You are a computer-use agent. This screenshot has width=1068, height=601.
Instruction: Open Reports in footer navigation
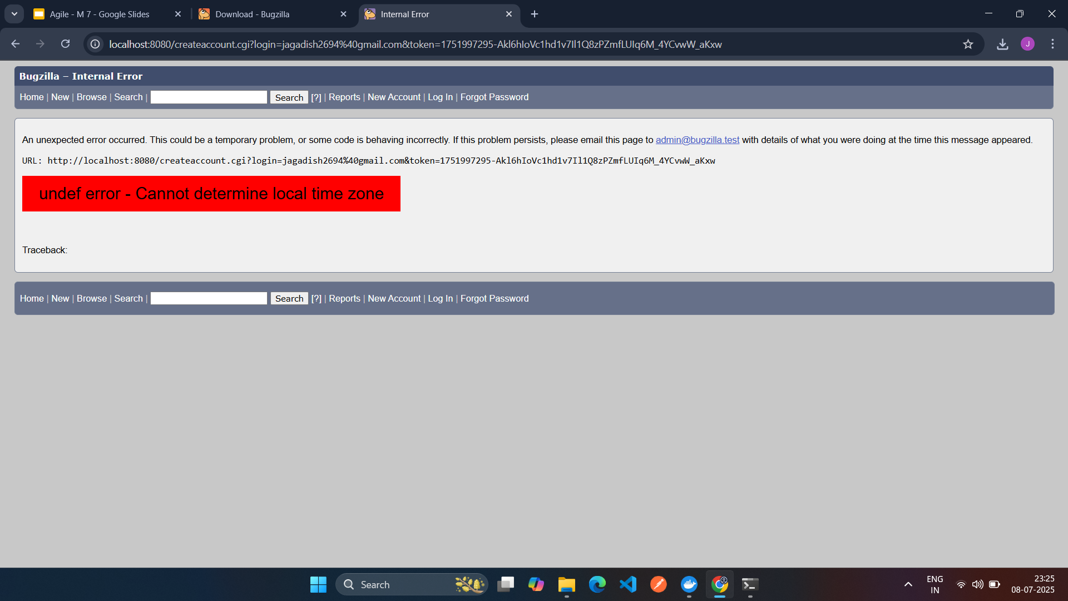[x=344, y=298]
